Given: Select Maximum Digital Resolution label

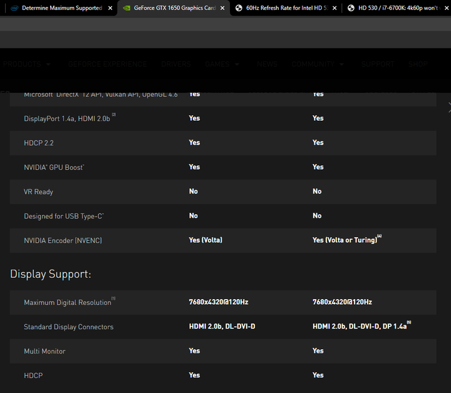Looking at the screenshot, I should pos(68,302).
